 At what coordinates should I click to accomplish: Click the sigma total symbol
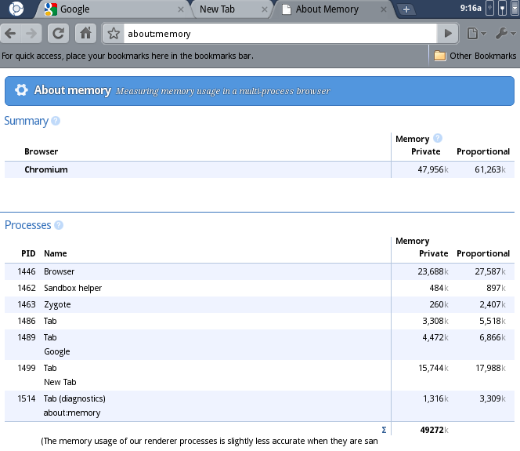pyautogui.click(x=384, y=430)
